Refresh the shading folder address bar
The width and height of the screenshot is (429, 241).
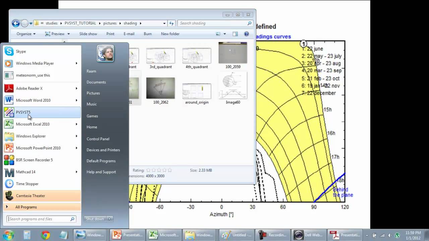[172, 23]
